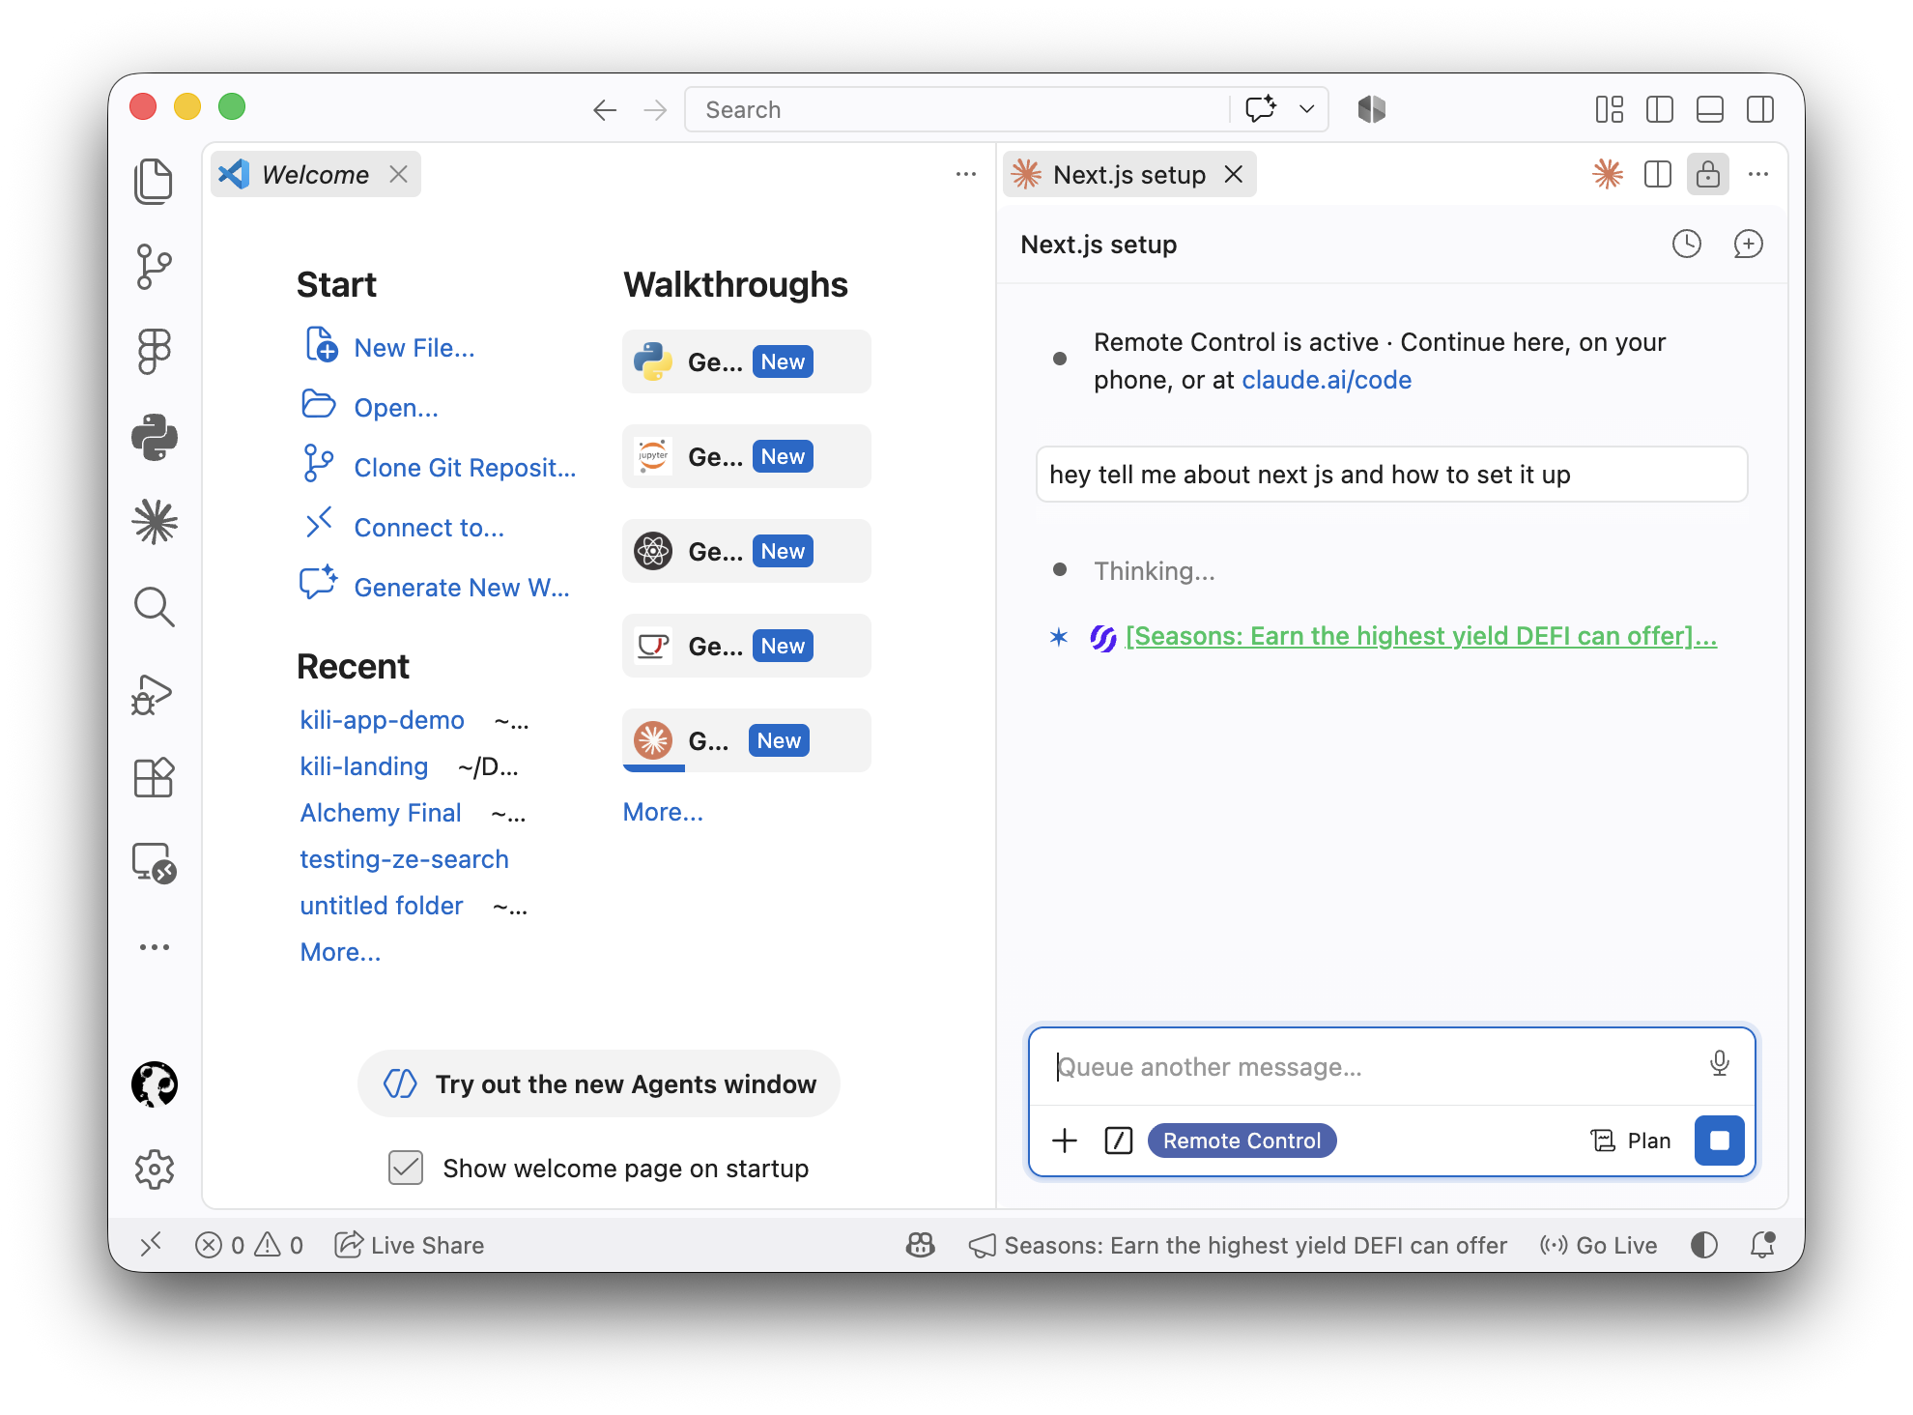The image size is (1913, 1415).
Task: Open the Extensions view
Action: 154,777
